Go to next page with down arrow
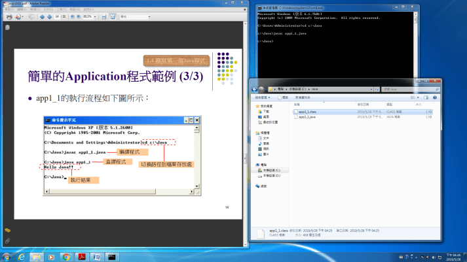Viewport: 467px width, 262px height. tap(50, 17)
